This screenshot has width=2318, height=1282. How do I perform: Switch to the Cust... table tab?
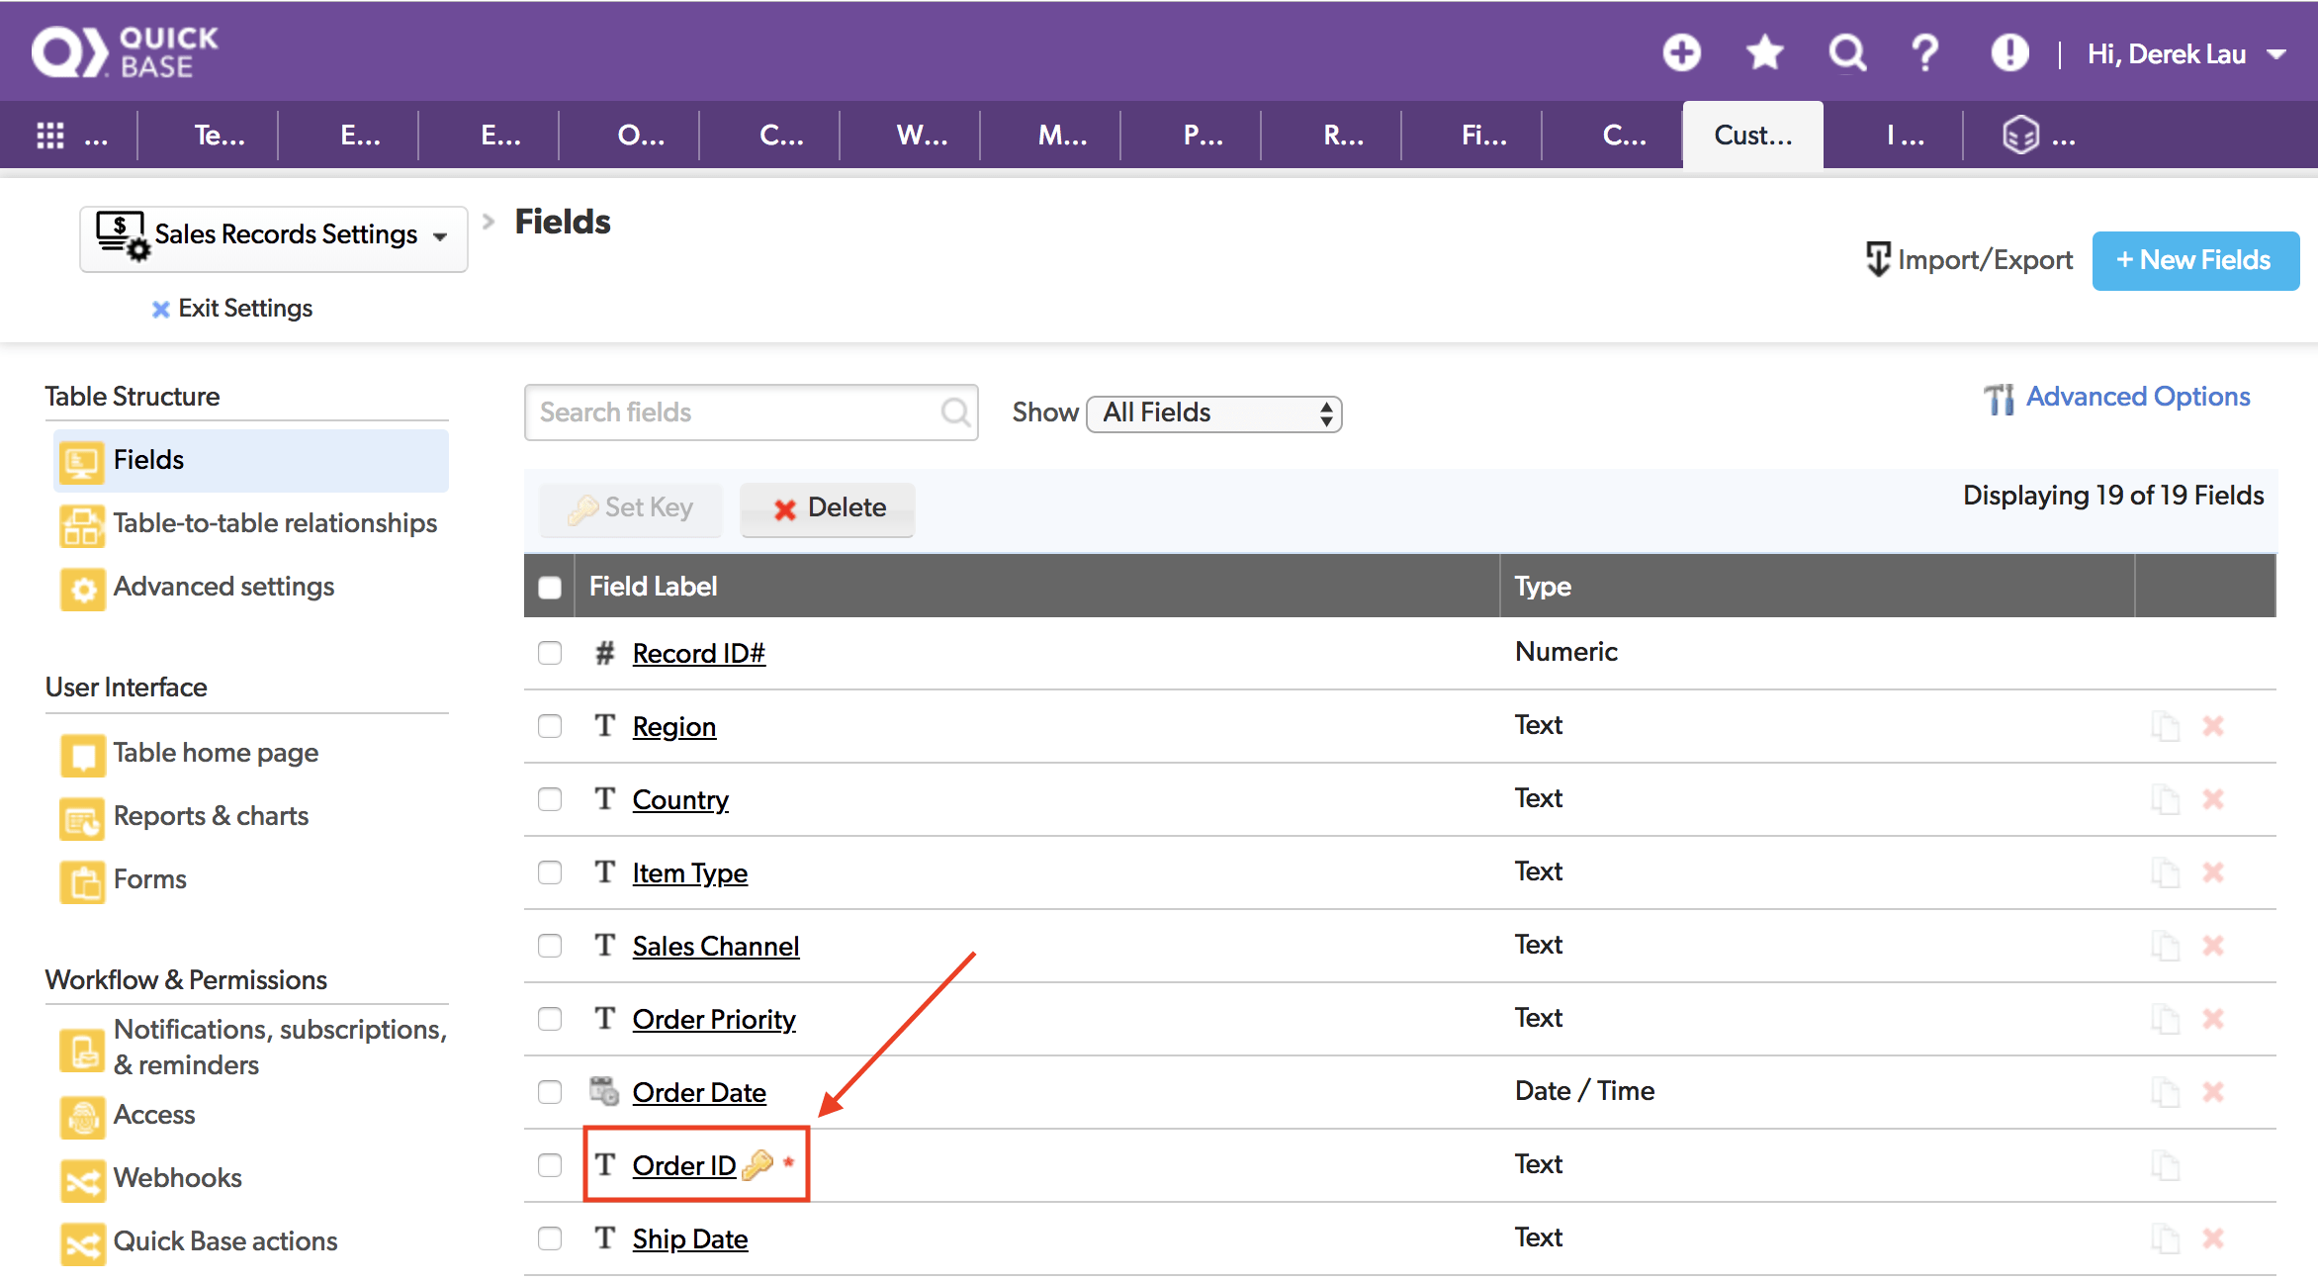1752,136
